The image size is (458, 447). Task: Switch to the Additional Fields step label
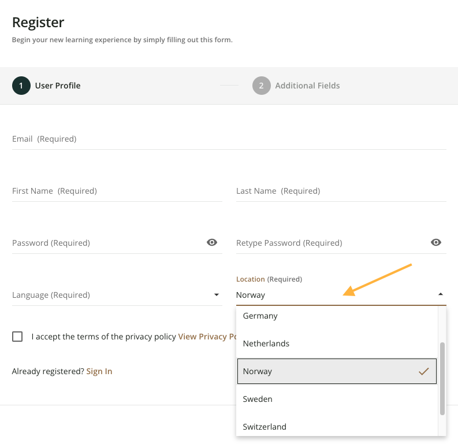point(307,86)
